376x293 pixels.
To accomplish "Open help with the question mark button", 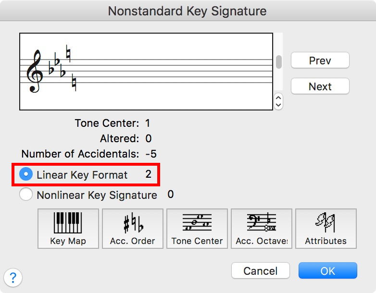I will [x=13, y=277].
